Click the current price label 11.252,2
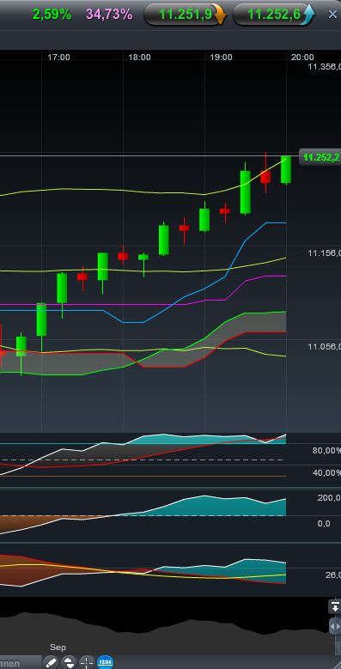The image size is (341, 669). (320, 157)
